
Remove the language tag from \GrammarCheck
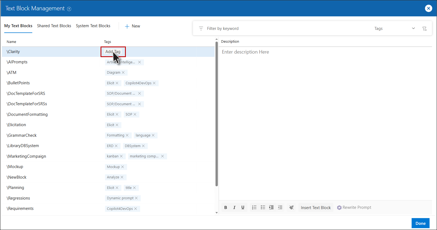click(x=153, y=135)
